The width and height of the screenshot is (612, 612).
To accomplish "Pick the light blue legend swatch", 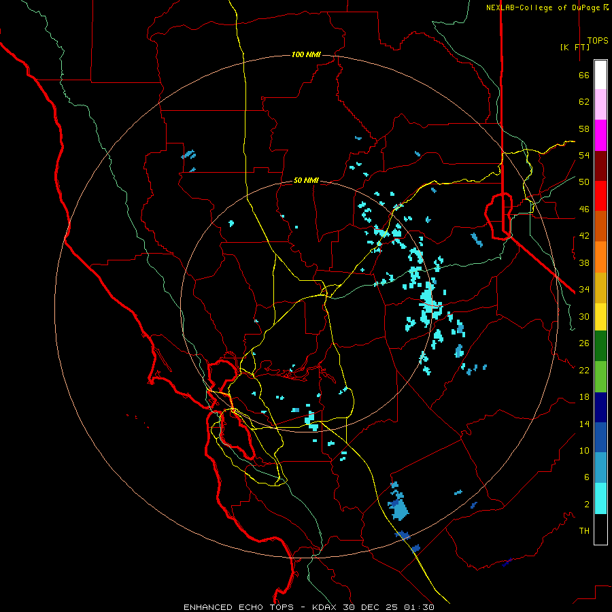I will pyautogui.click(x=600, y=468).
